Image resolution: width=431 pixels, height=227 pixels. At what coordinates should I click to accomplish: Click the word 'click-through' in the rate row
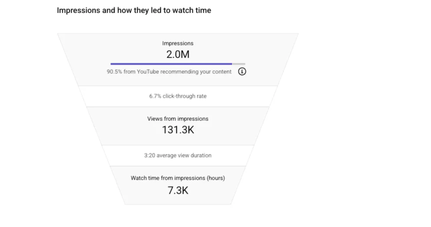pos(177,96)
